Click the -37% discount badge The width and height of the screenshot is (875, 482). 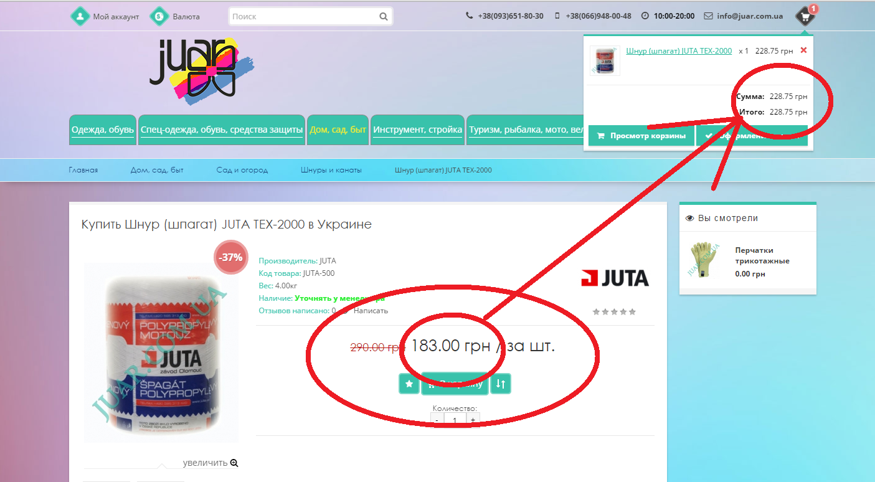click(230, 257)
